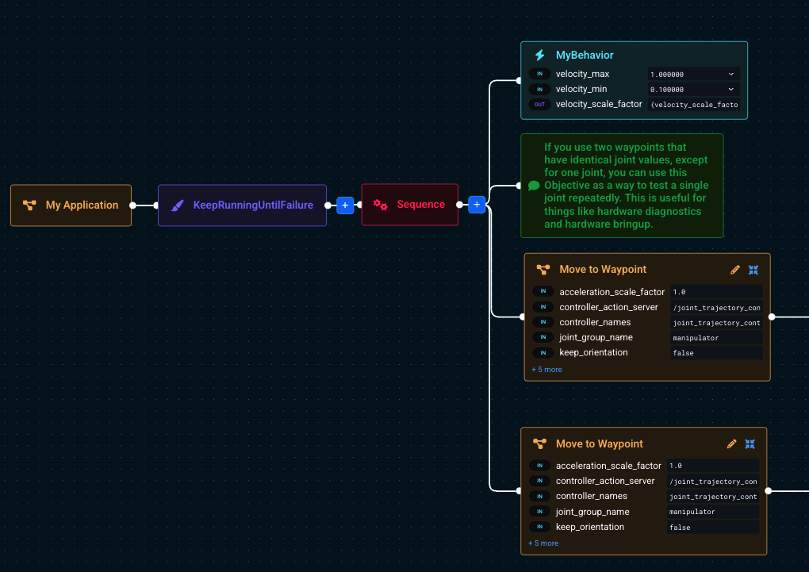Add child node after KeepRunningUntilFailure with plus button
Viewport: 809px width, 572px height.
pos(345,205)
